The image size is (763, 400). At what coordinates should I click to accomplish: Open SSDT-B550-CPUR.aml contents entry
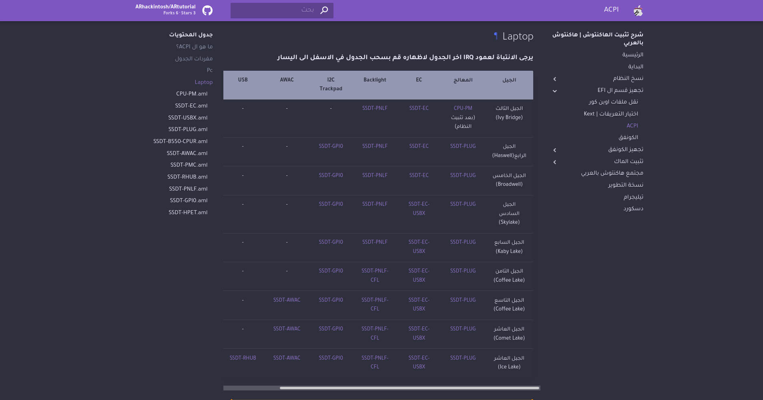[180, 141]
